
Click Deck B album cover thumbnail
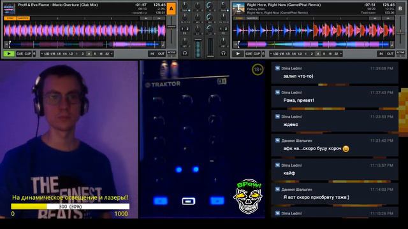pyautogui.click(x=238, y=9)
